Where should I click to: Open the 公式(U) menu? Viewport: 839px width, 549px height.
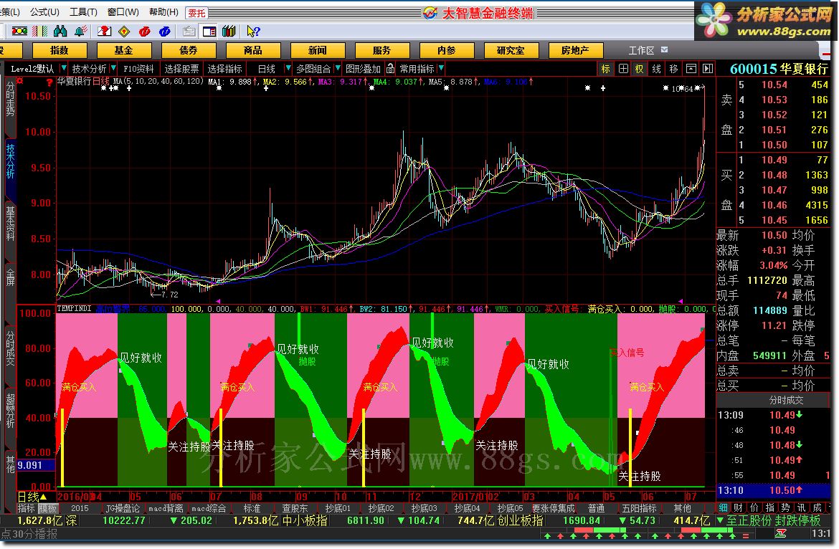tap(44, 11)
